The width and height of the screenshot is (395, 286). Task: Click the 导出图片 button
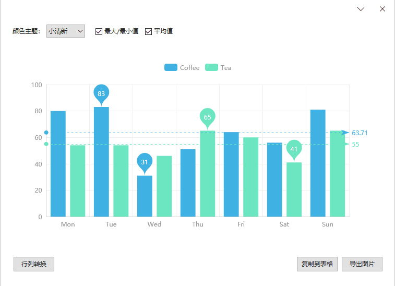coord(362,264)
